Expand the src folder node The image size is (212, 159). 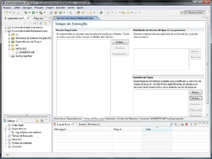[9, 35]
